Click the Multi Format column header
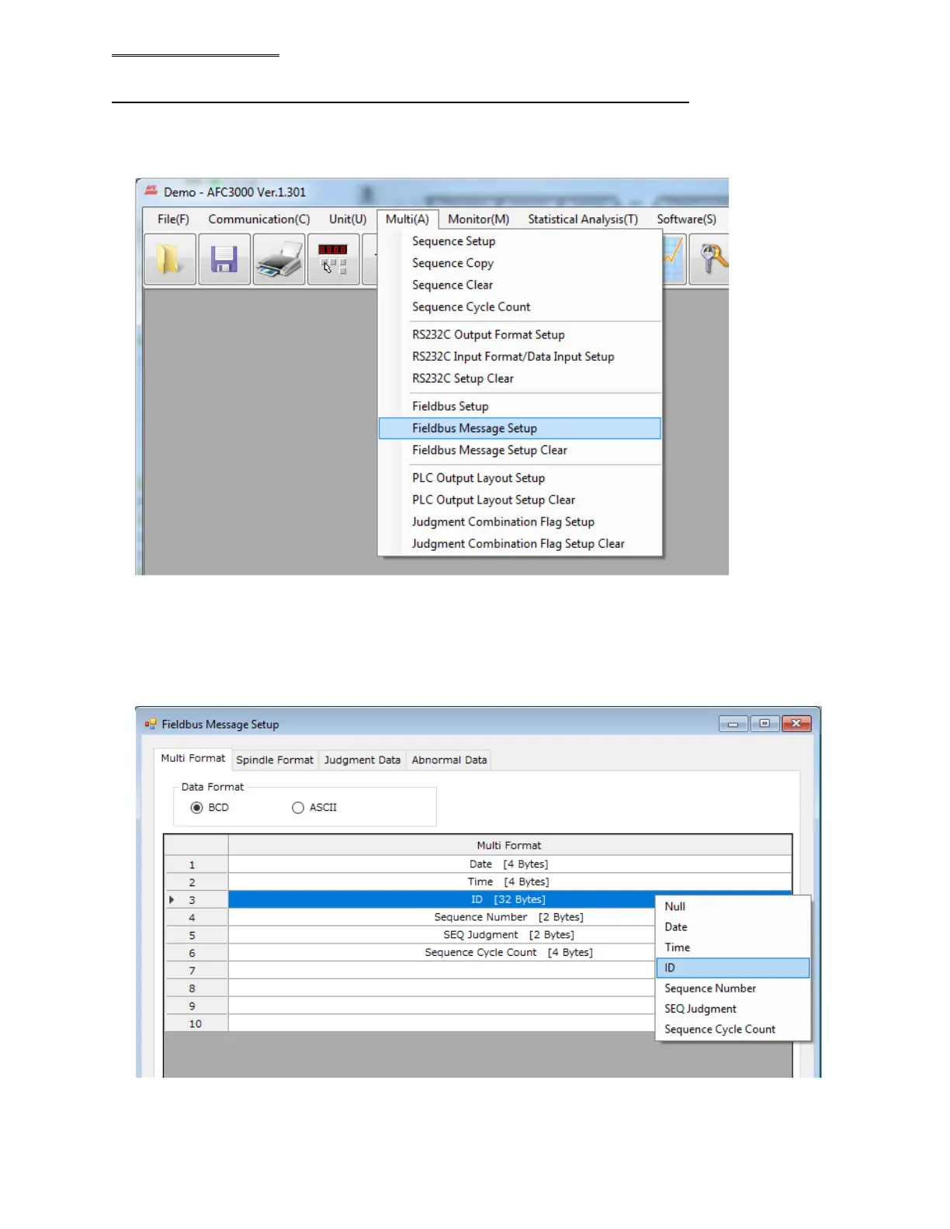This screenshot has height=1229, width=950. click(509, 845)
